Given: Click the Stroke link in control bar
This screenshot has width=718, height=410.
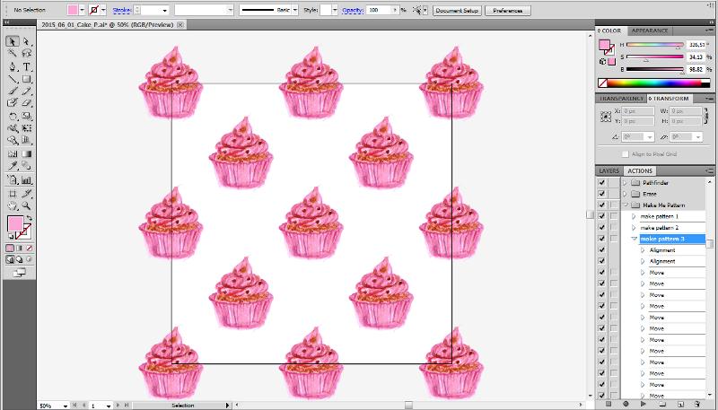Looking at the screenshot, I should click(x=122, y=10).
